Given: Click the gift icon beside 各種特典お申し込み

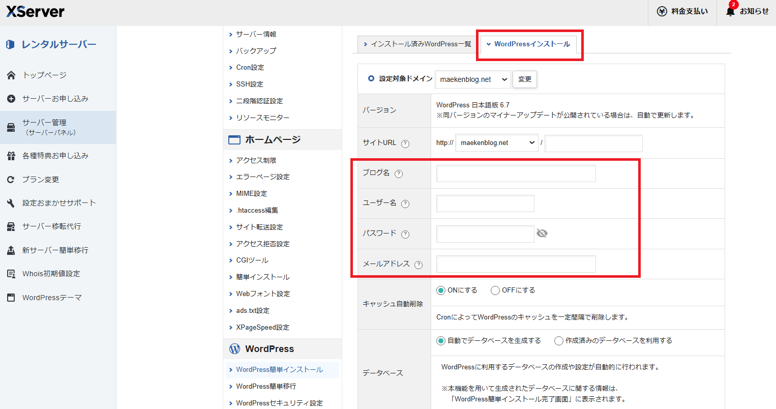Looking at the screenshot, I should [11, 156].
